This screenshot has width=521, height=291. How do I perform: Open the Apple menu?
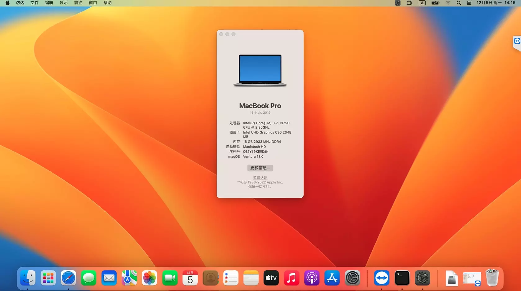coord(7,3)
